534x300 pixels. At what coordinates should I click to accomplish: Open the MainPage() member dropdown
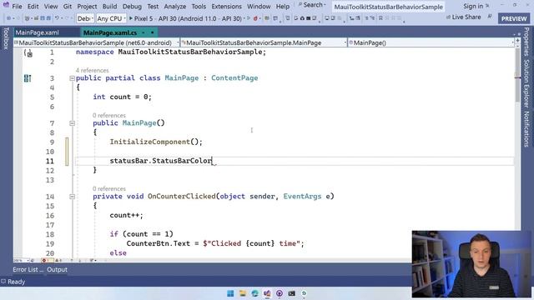[431, 42]
